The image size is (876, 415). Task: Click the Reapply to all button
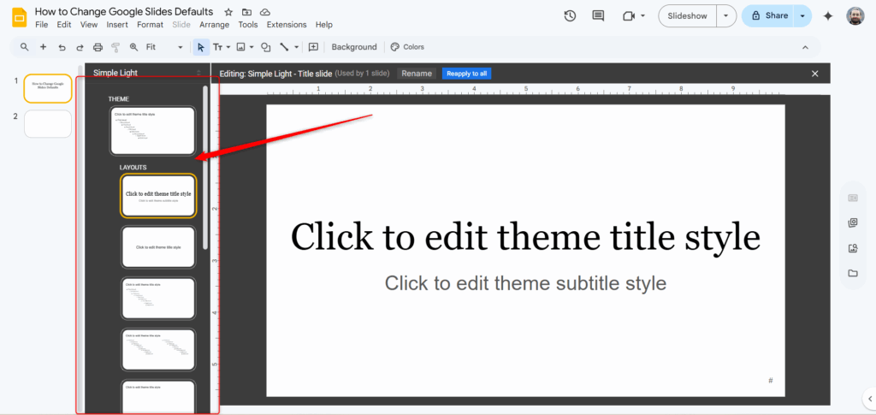[x=466, y=74]
